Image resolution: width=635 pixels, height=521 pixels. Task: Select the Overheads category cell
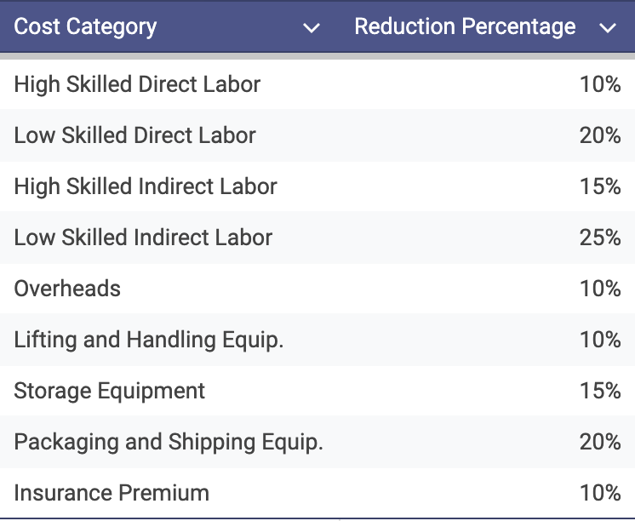(x=67, y=289)
